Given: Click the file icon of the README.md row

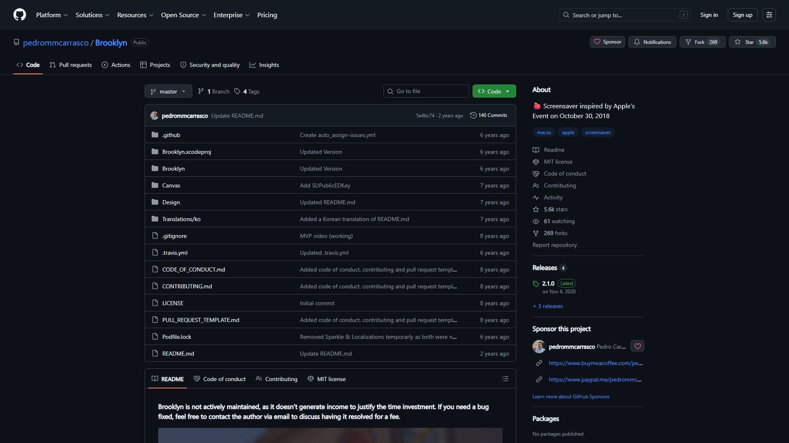Looking at the screenshot, I should point(155,354).
